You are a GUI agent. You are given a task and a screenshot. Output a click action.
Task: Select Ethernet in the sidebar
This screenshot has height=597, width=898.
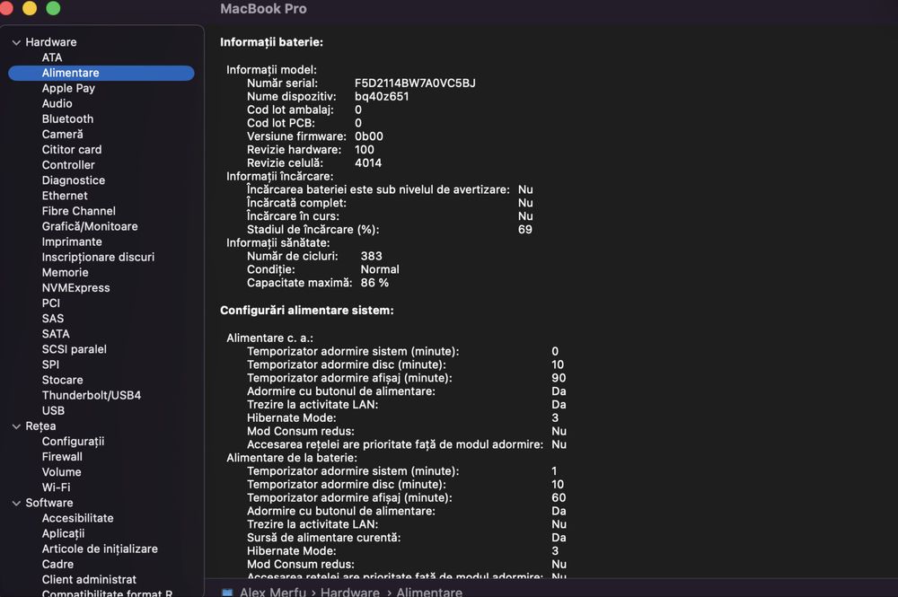coord(65,196)
